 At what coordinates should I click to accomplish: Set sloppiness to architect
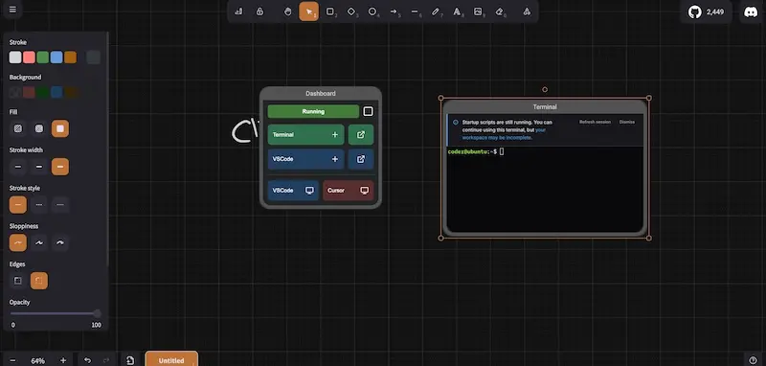[x=18, y=242]
